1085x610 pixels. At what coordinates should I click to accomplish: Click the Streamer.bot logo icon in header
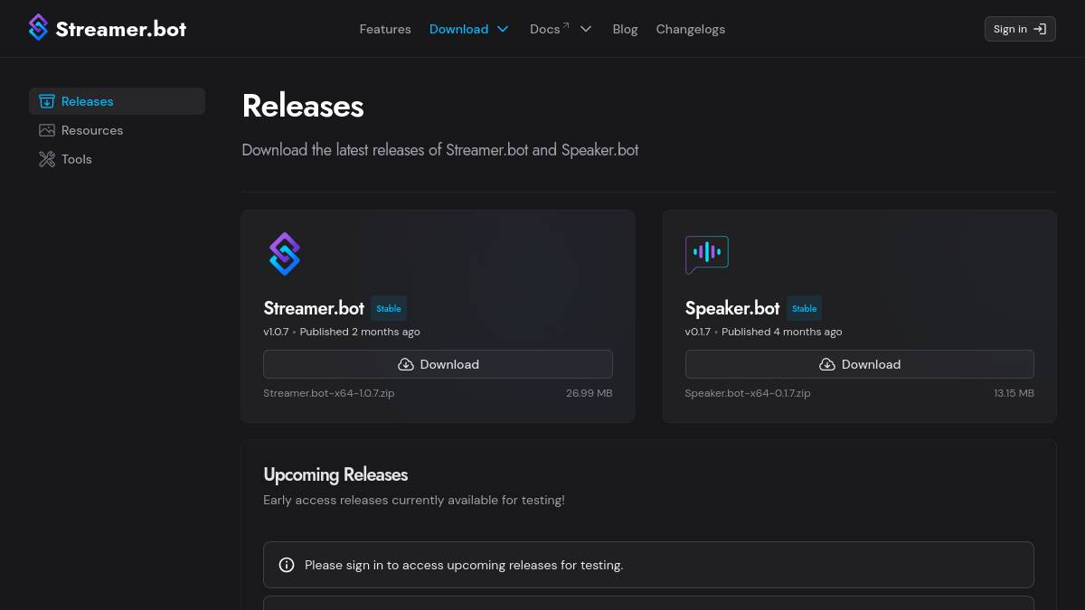38,28
